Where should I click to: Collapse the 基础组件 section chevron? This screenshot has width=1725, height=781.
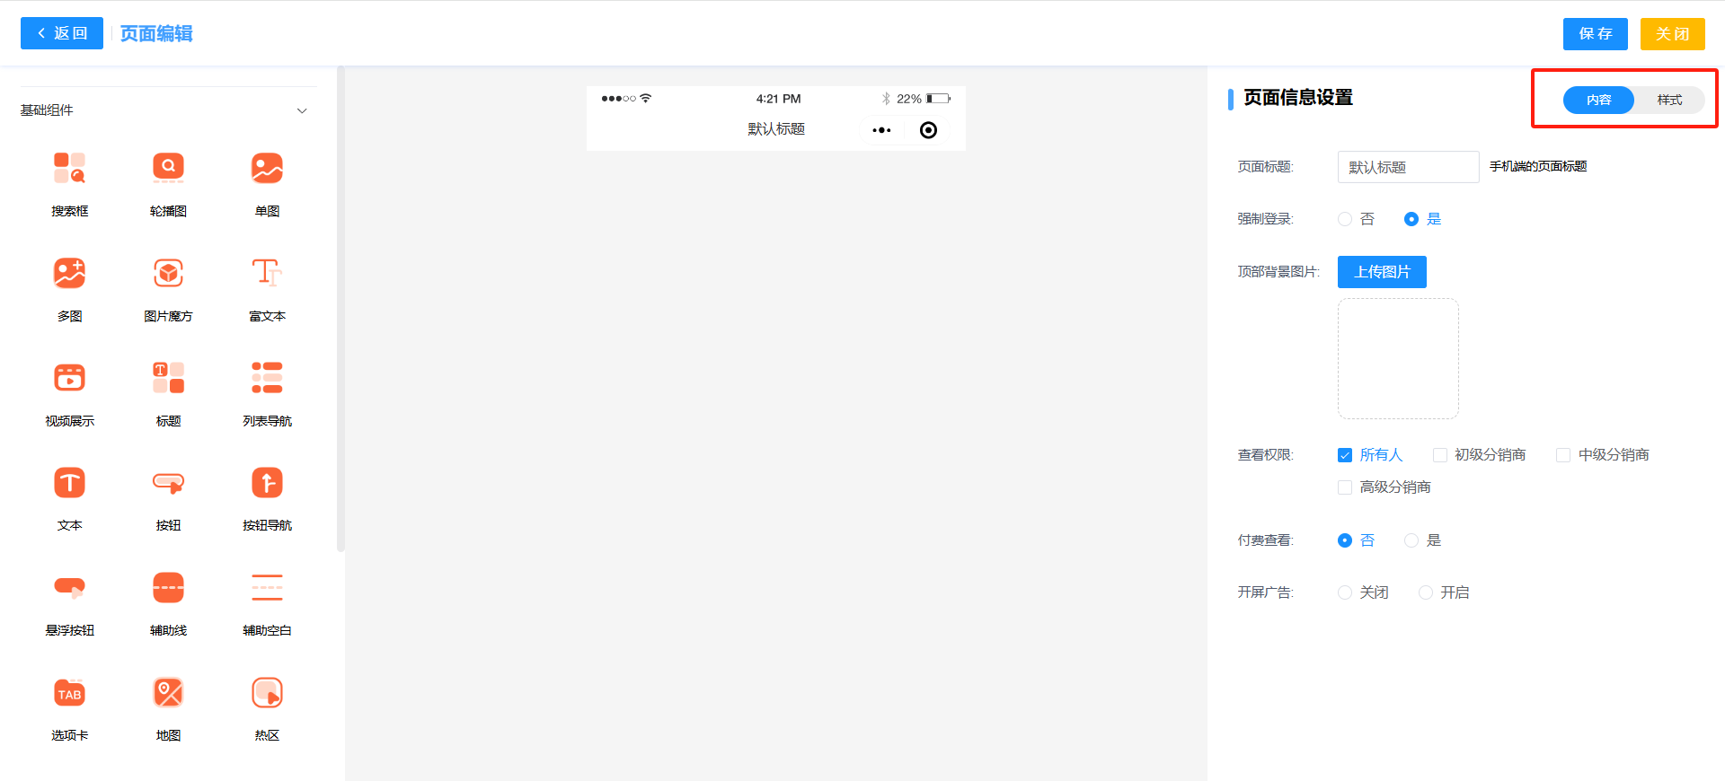[302, 110]
